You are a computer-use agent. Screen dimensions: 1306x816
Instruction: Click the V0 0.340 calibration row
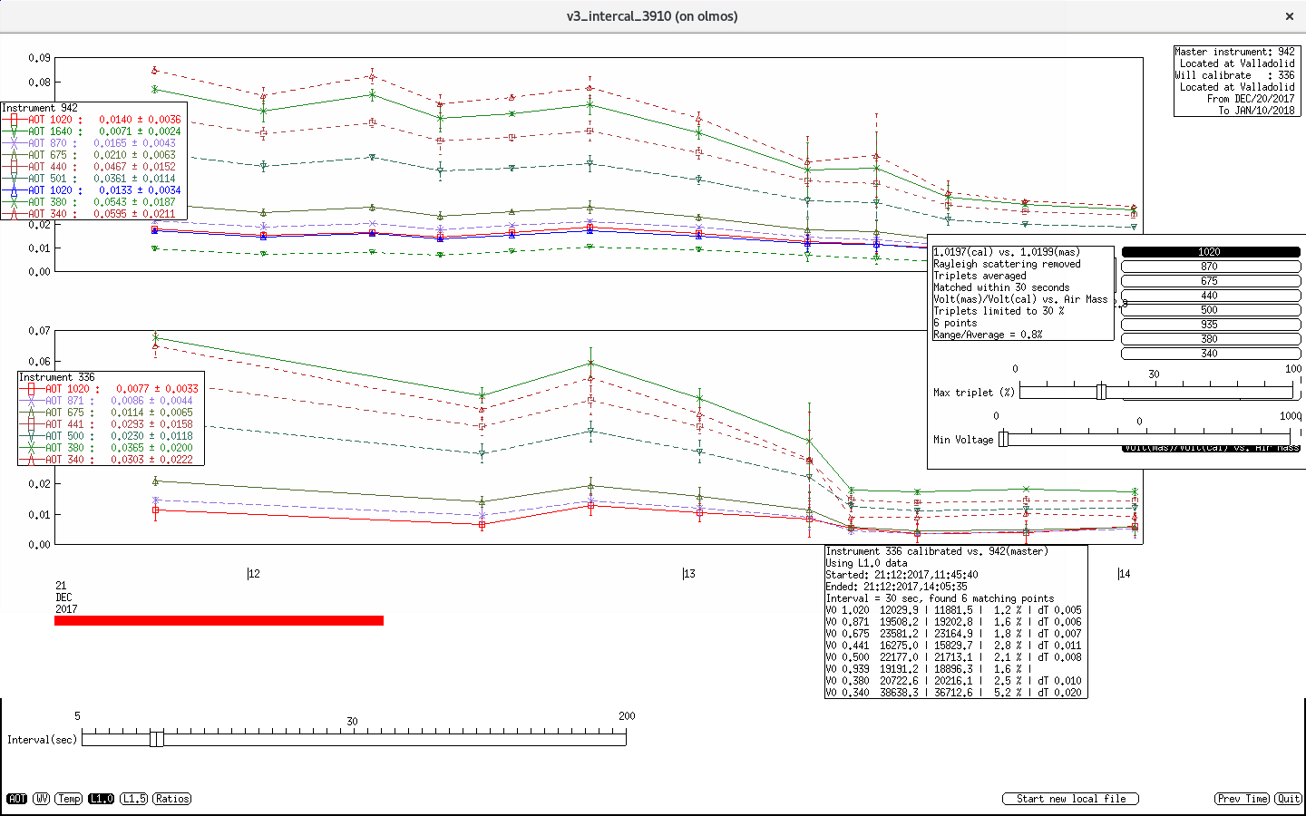click(954, 693)
